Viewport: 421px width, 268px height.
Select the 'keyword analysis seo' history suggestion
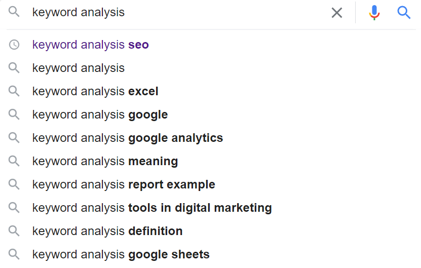click(x=90, y=45)
